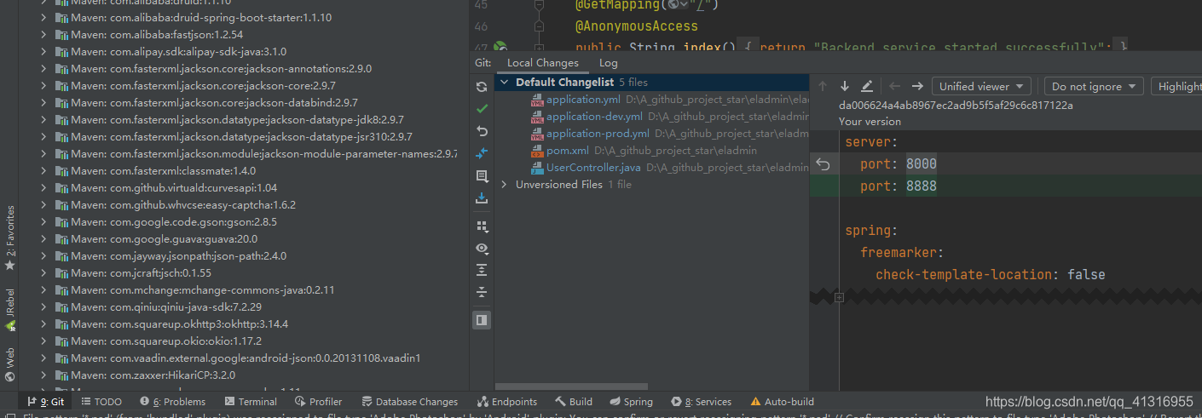1202x418 pixels.
Task: Click the green Commit checkmark icon
Action: pos(482,109)
